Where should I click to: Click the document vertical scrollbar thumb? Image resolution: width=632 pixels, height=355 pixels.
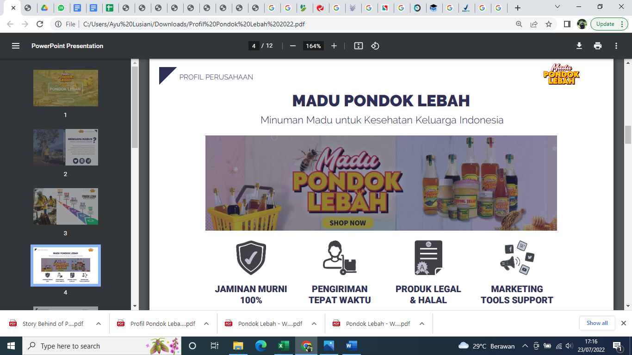628,135
